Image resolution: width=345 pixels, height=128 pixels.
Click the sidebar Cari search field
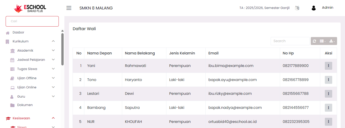(x=32, y=21)
